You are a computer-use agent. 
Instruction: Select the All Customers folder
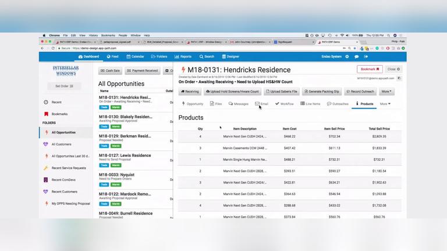click(61, 144)
